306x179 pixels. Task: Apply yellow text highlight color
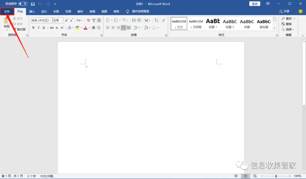pyautogui.click(x=77, y=28)
